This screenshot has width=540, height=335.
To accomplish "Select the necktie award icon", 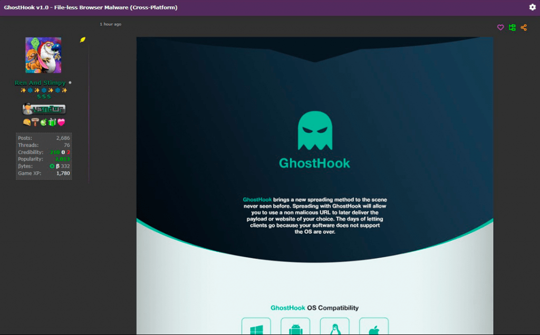I will point(35,122).
